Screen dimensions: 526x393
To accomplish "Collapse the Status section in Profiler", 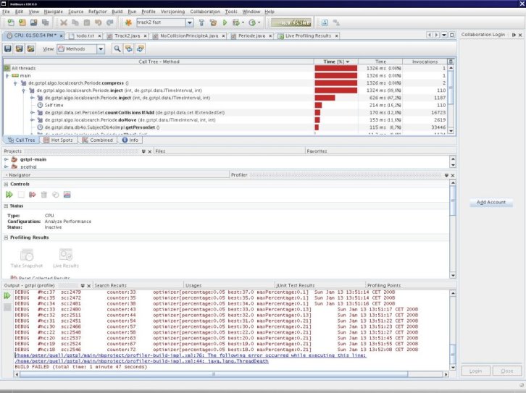I will [x=7, y=206].
